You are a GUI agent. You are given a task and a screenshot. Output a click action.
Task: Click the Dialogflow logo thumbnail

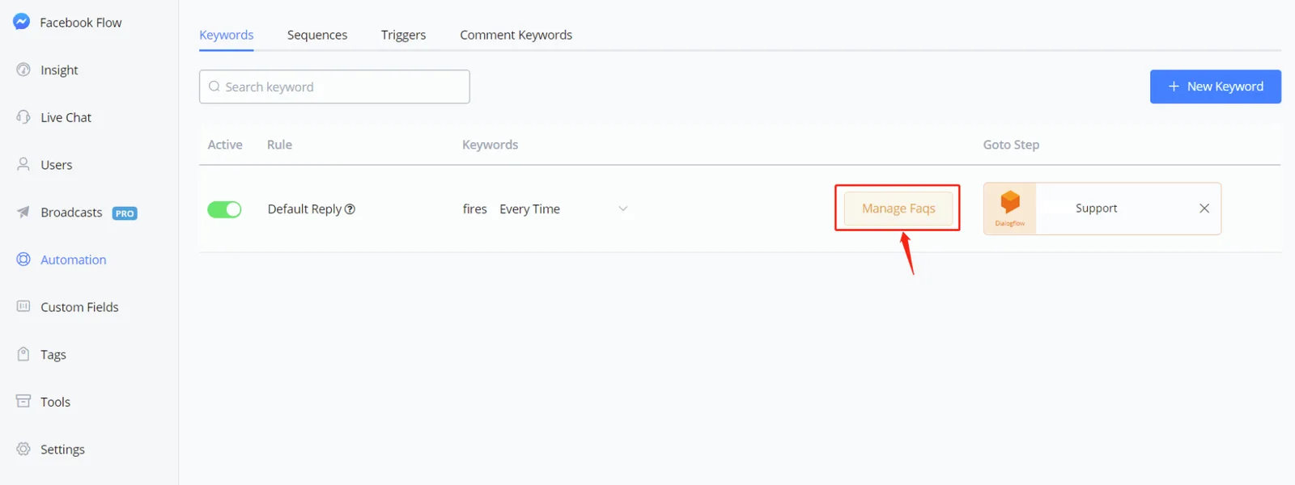click(1010, 209)
